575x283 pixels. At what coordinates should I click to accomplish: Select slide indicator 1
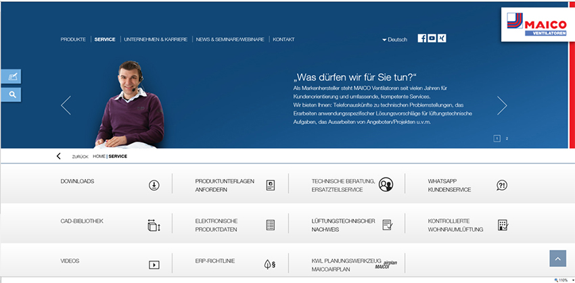click(497, 138)
